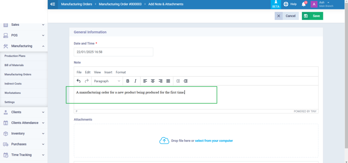The height and width of the screenshot is (163, 348).
Task: Expand the POS menu chevron
Action: click(x=43, y=35)
